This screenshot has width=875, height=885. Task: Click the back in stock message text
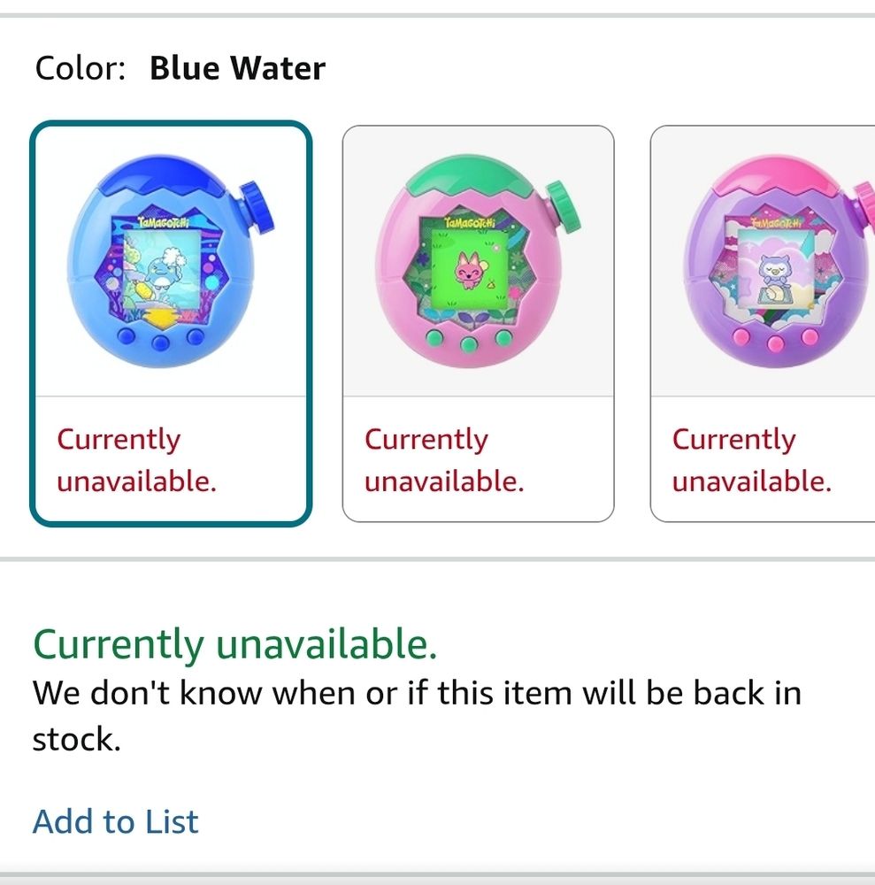tap(417, 716)
